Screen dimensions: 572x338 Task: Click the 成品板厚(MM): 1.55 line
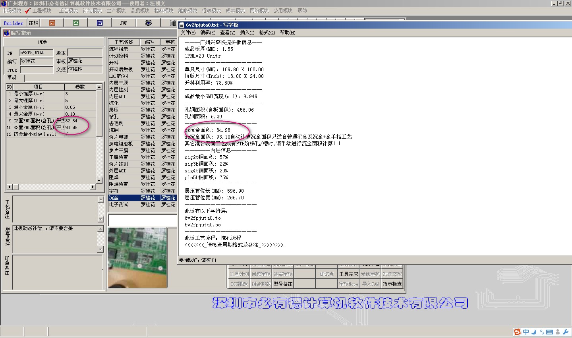coord(209,49)
